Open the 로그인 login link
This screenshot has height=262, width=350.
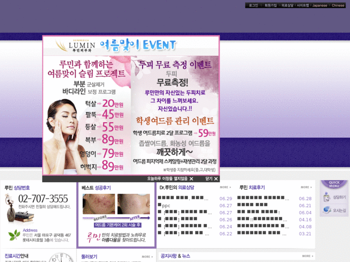pos(253,5)
